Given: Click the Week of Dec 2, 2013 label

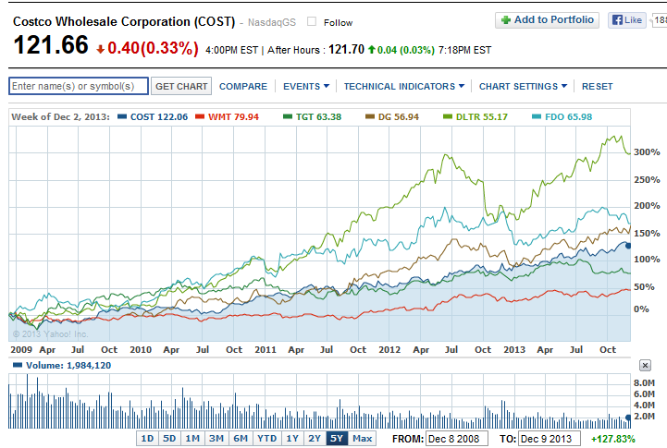Looking at the screenshot, I should [x=60, y=116].
